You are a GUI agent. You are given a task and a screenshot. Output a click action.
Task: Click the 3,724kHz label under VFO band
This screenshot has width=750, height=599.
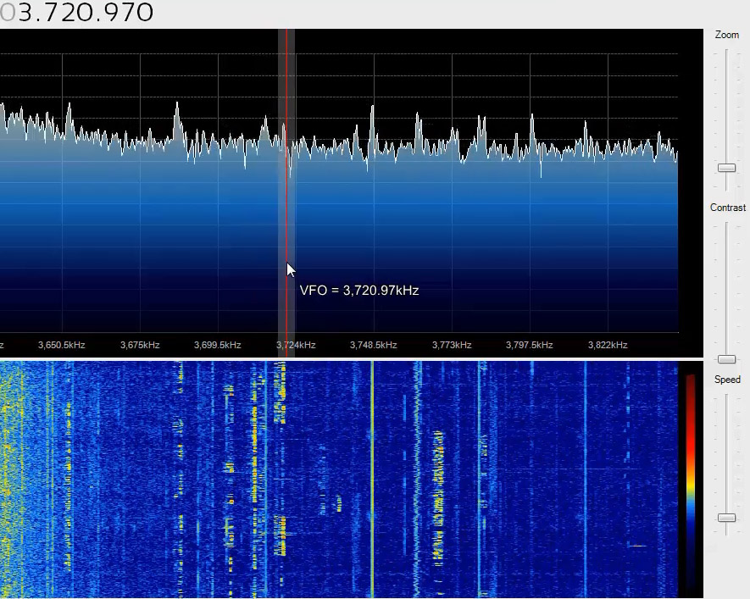click(x=296, y=345)
